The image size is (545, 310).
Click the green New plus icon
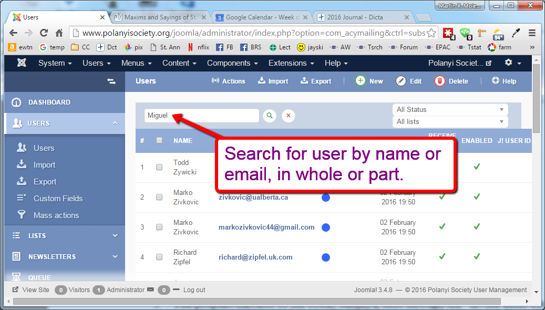(x=361, y=81)
